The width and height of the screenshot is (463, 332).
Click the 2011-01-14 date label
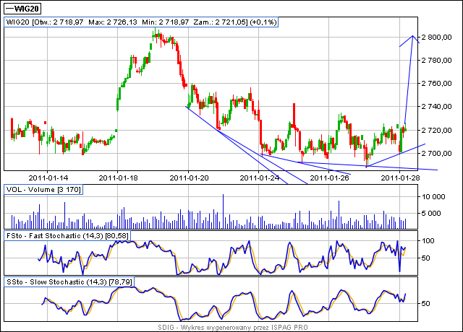48,176
